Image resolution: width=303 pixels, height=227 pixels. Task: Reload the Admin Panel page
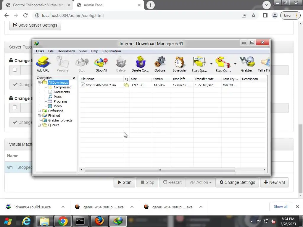coord(25,15)
